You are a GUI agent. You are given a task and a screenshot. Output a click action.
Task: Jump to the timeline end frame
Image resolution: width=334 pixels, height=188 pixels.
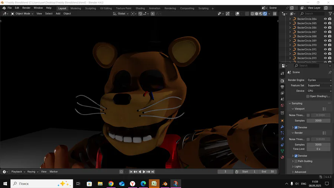153,172
